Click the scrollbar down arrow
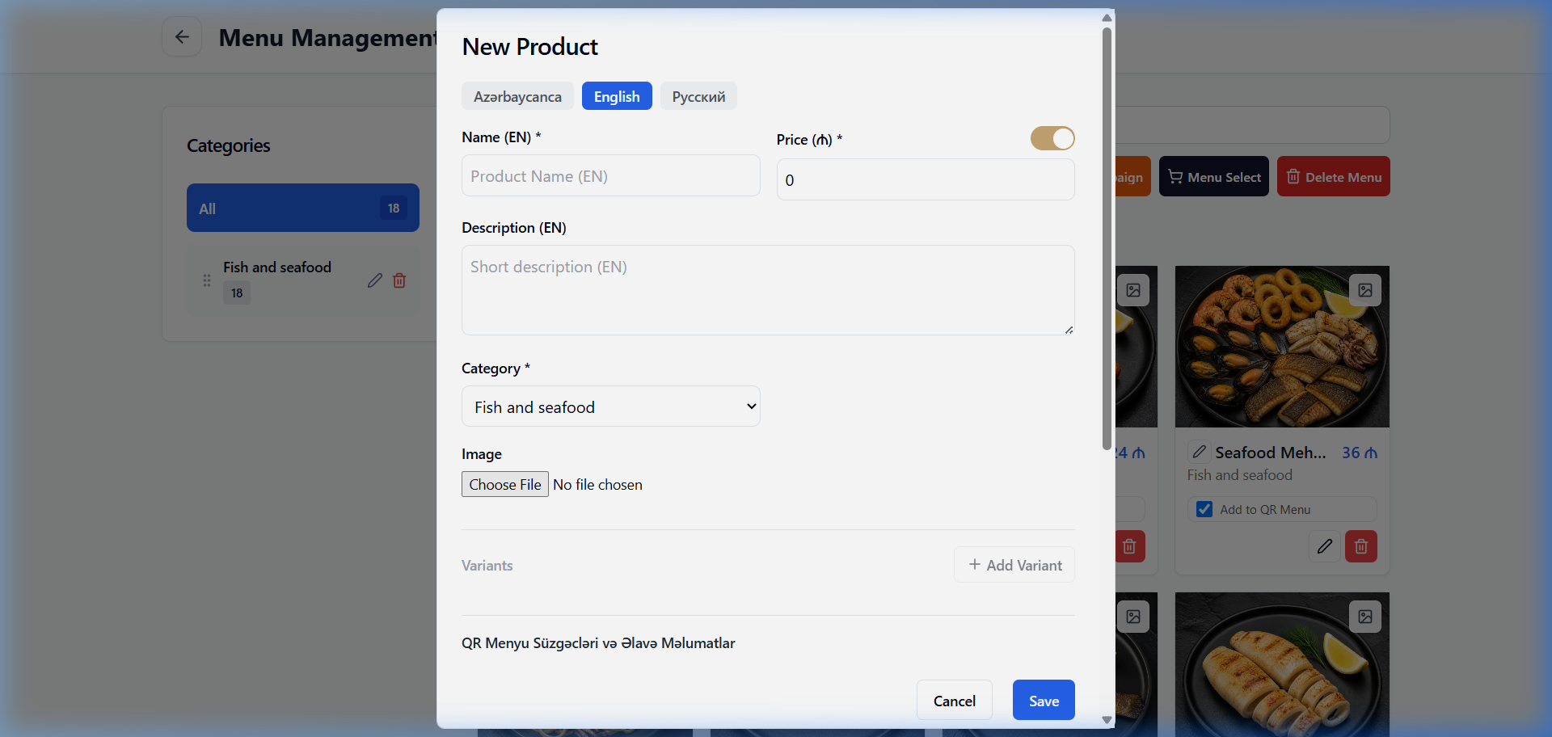 [1107, 720]
